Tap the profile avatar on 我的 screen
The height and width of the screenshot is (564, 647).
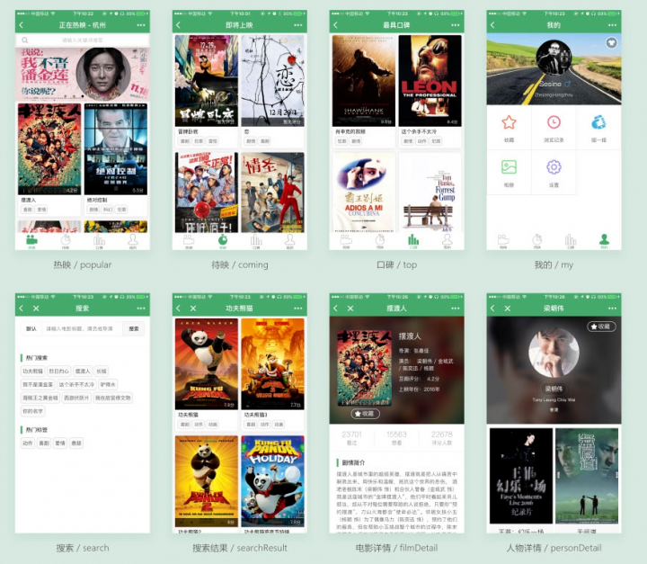coord(554,58)
